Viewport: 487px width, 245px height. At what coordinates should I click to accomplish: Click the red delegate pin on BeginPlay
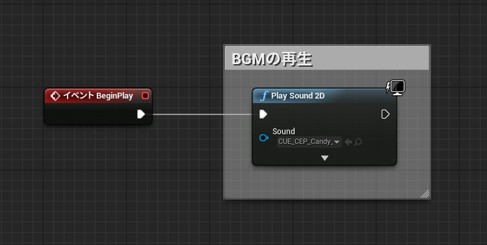click(145, 96)
